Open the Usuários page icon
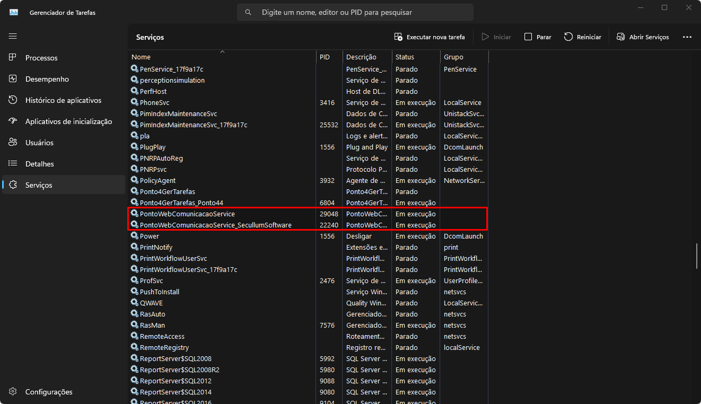Viewport: 701px width, 404px height. pyautogui.click(x=13, y=143)
